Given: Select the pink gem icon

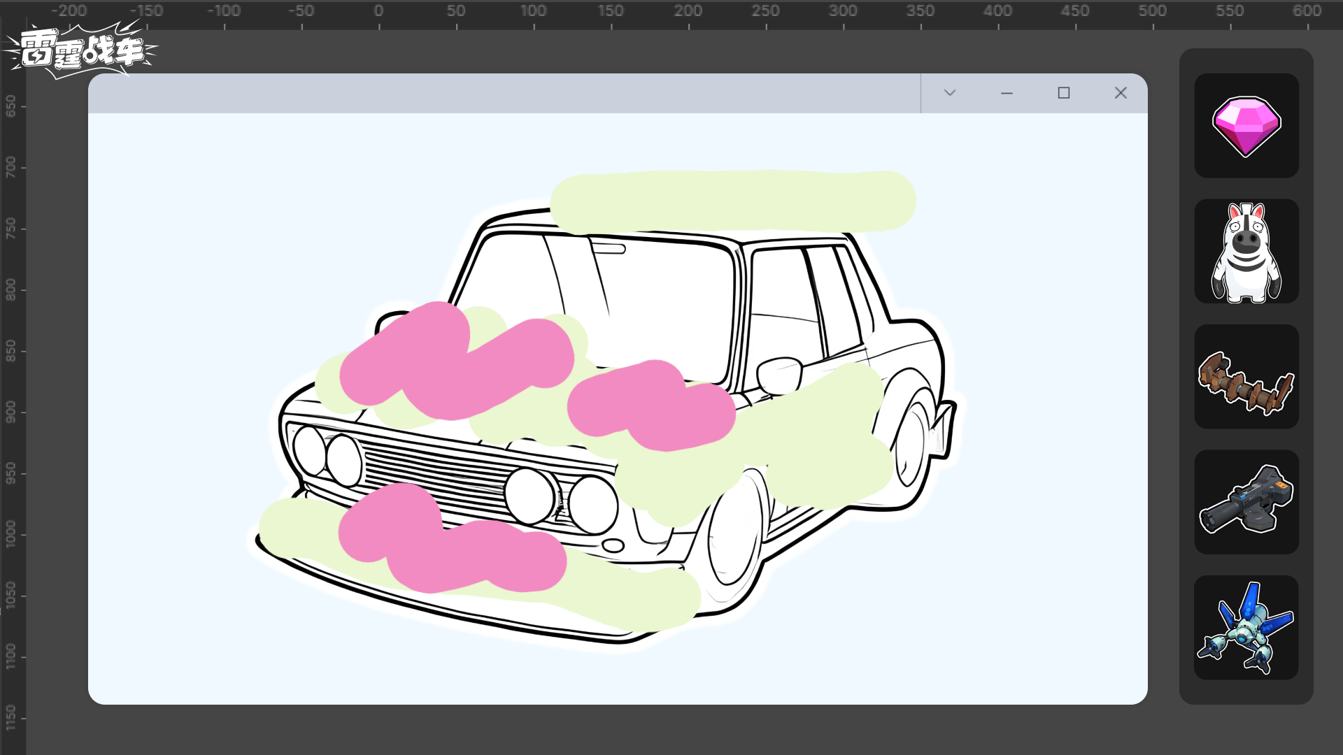Looking at the screenshot, I should pyautogui.click(x=1246, y=126).
